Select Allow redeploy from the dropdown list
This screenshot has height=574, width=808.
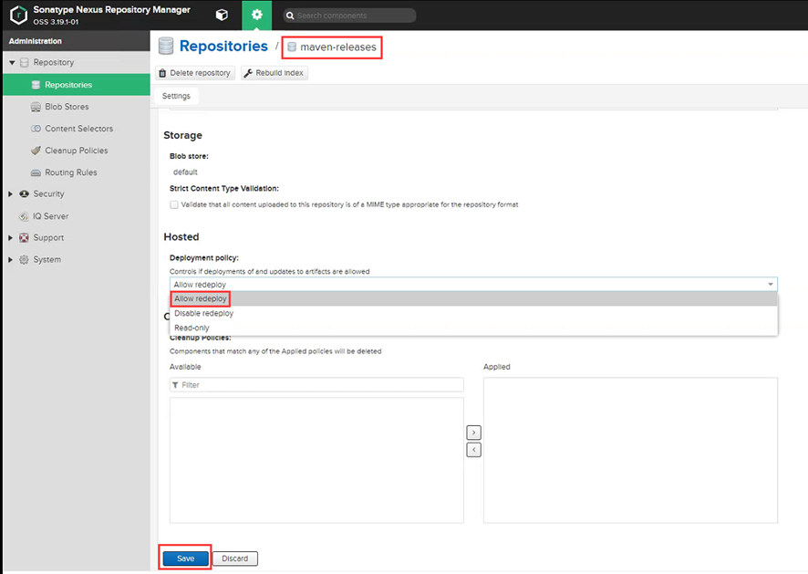point(473,298)
